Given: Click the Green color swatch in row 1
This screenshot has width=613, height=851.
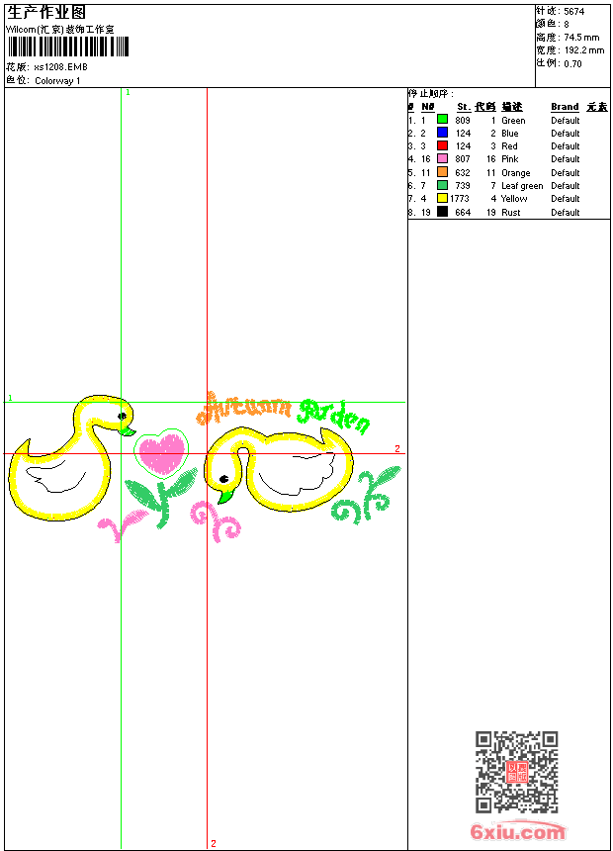Looking at the screenshot, I should 443,120.
